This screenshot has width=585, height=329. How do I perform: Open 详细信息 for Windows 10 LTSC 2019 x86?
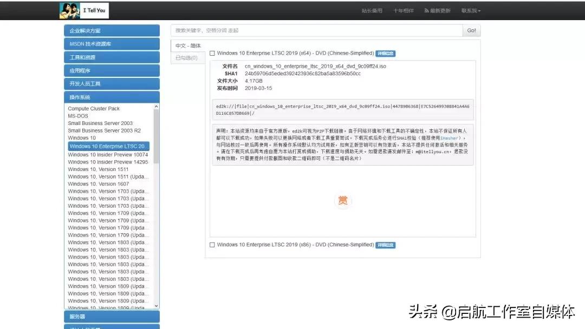tap(385, 245)
